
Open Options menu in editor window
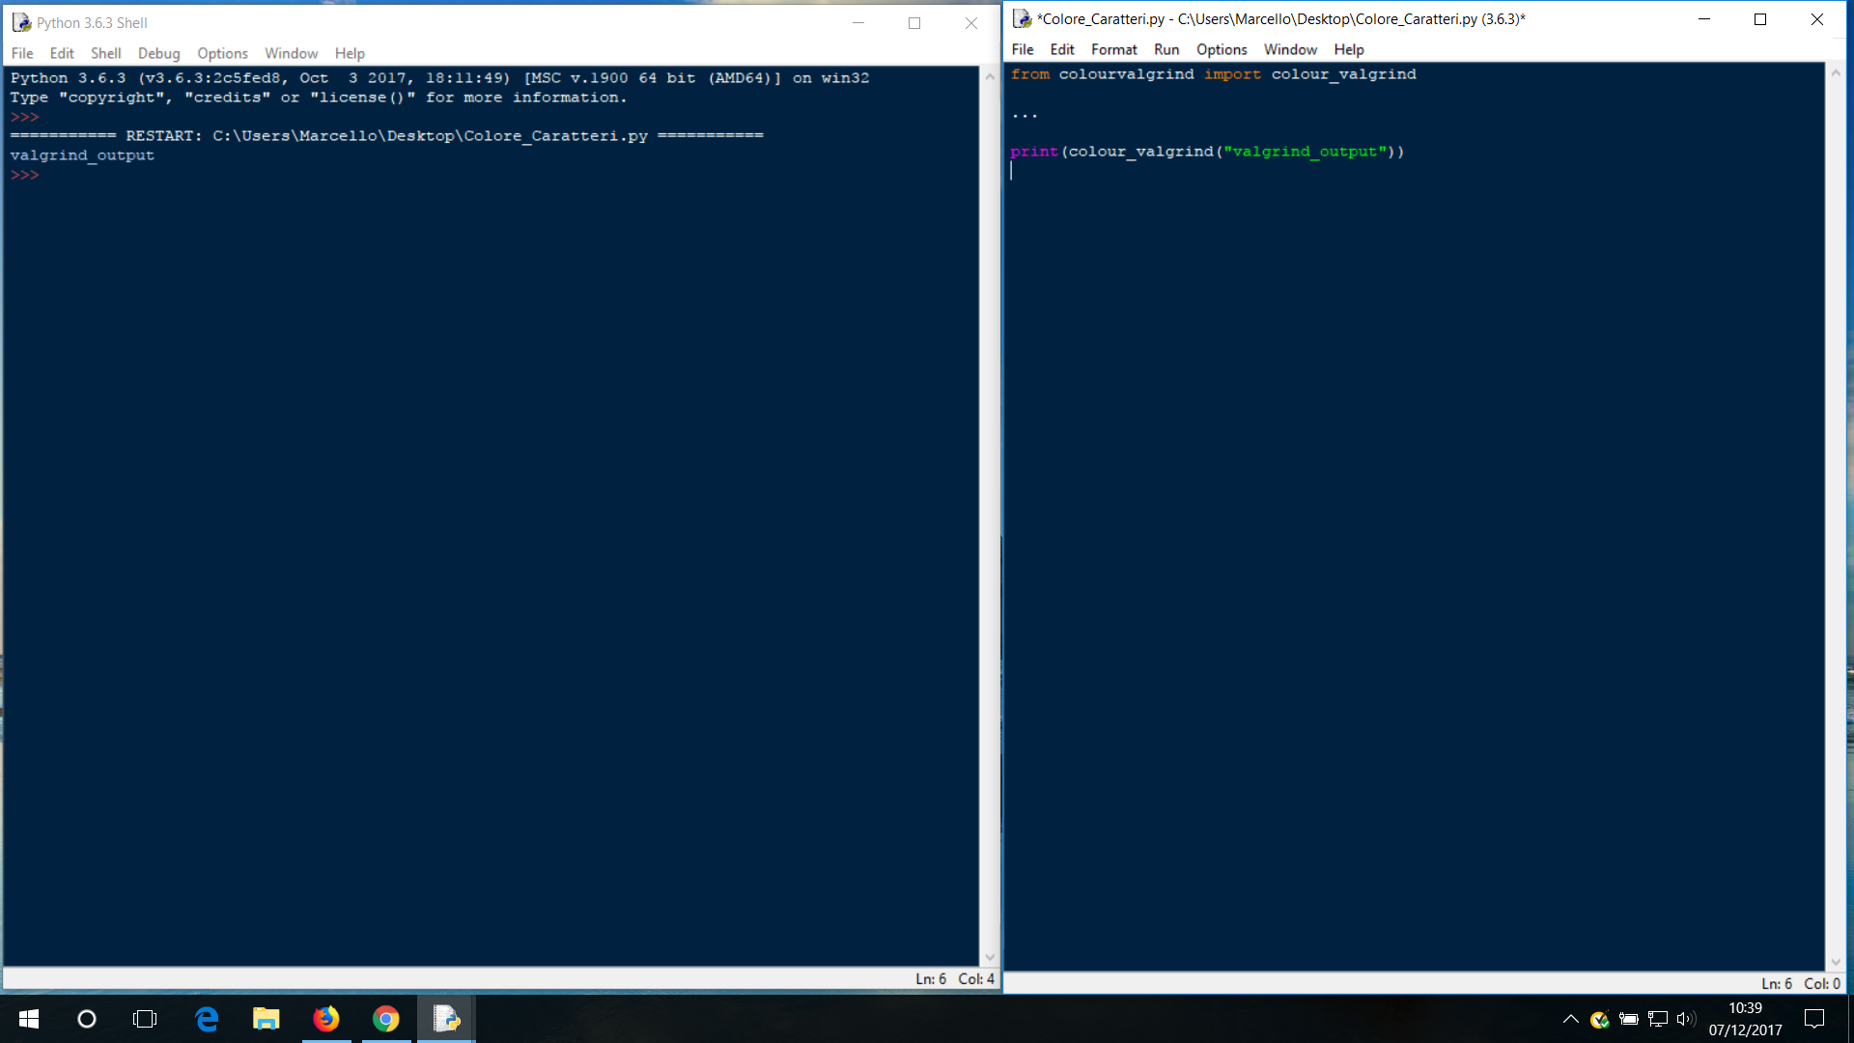tap(1222, 49)
